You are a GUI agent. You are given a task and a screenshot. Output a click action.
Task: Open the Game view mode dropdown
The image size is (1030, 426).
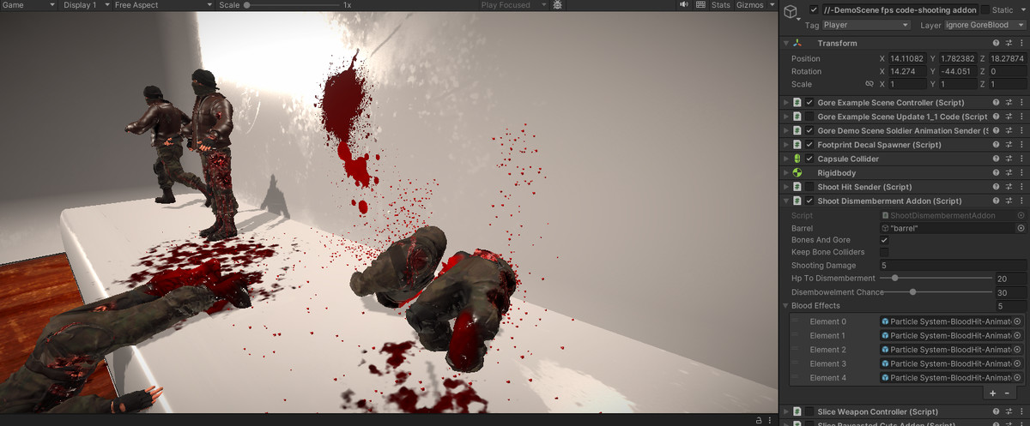pos(29,5)
